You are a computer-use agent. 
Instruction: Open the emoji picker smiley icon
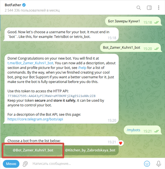click(x=147, y=164)
